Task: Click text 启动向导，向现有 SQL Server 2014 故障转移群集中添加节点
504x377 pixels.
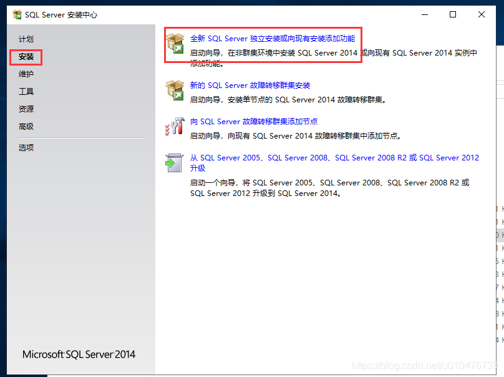Action: (296, 136)
